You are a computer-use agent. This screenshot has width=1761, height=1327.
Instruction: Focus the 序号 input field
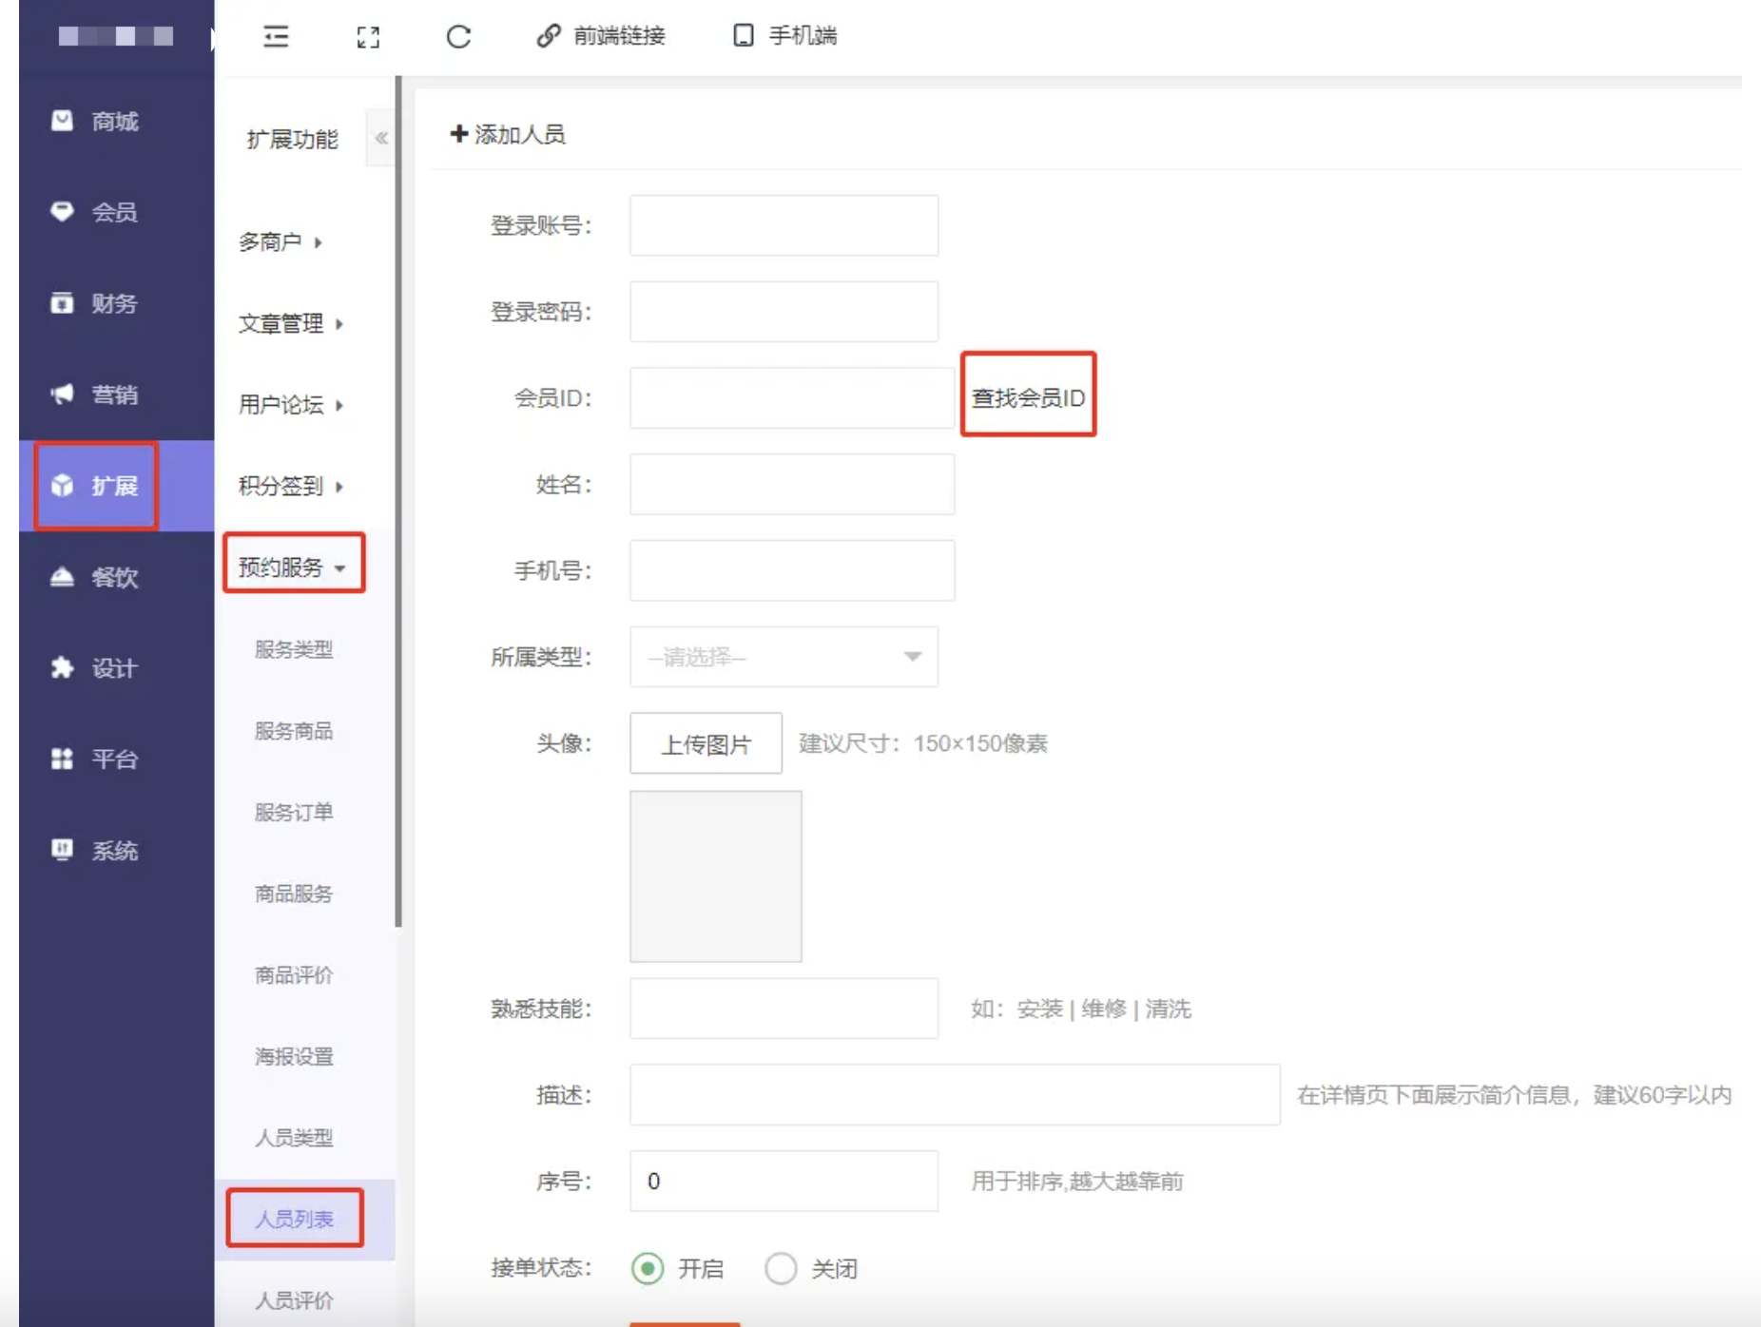[x=784, y=1181]
